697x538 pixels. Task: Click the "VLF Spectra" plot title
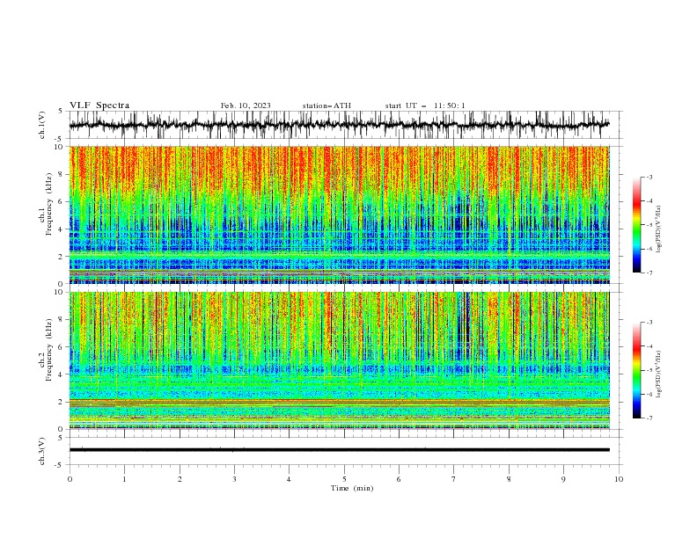point(99,105)
